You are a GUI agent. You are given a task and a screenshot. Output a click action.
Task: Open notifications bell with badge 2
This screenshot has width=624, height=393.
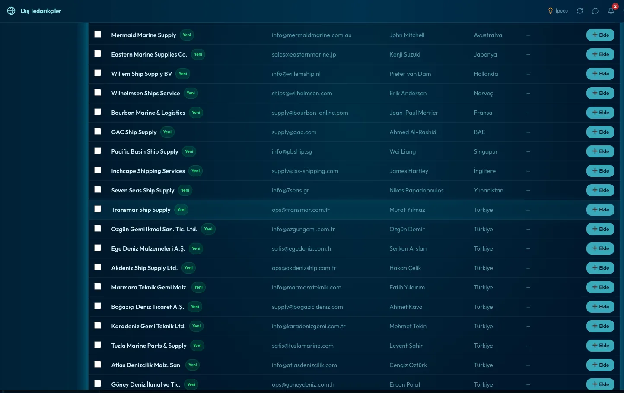click(611, 11)
